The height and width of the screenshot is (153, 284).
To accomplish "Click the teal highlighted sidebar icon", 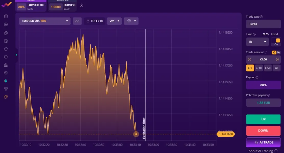I will point(6,81).
